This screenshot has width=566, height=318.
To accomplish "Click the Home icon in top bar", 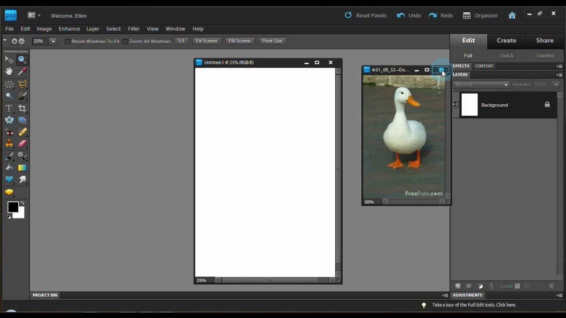I will pos(512,15).
